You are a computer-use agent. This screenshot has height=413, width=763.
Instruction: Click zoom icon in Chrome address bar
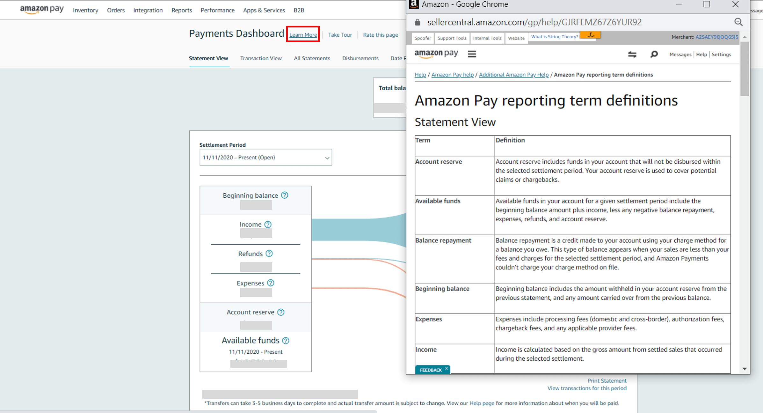click(x=738, y=22)
